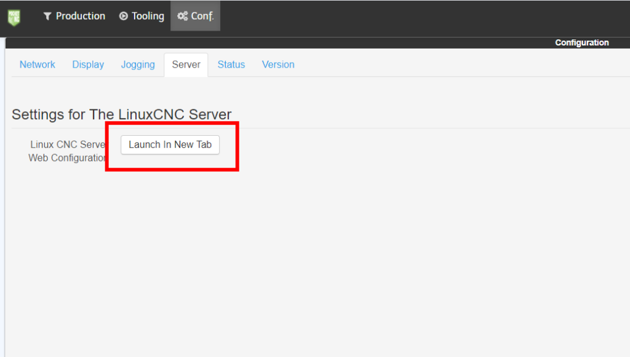Image resolution: width=630 pixels, height=357 pixels.
Task: Click the Pocket NC shield logo
Action: [x=14, y=17]
